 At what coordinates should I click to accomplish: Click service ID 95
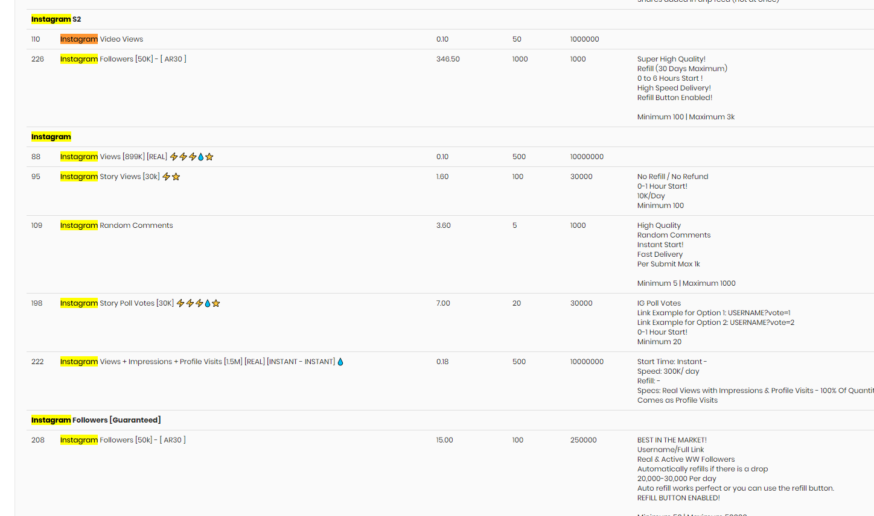click(36, 177)
